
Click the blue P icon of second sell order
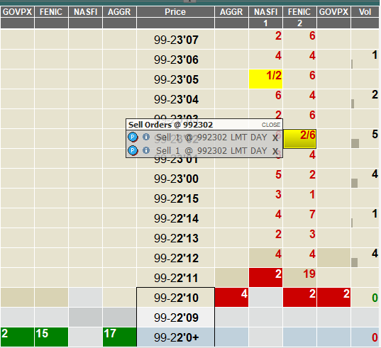click(133, 150)
